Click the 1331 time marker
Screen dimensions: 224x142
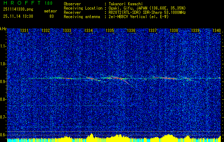[24, 30]
